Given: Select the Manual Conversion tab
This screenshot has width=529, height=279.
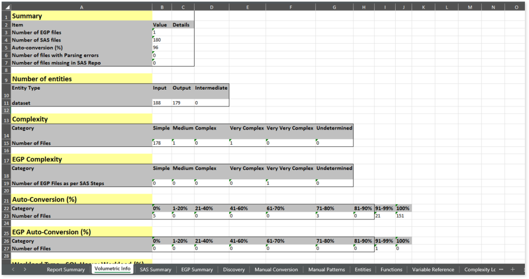Looking at the screenshot, I should click(x=276, y=269).
